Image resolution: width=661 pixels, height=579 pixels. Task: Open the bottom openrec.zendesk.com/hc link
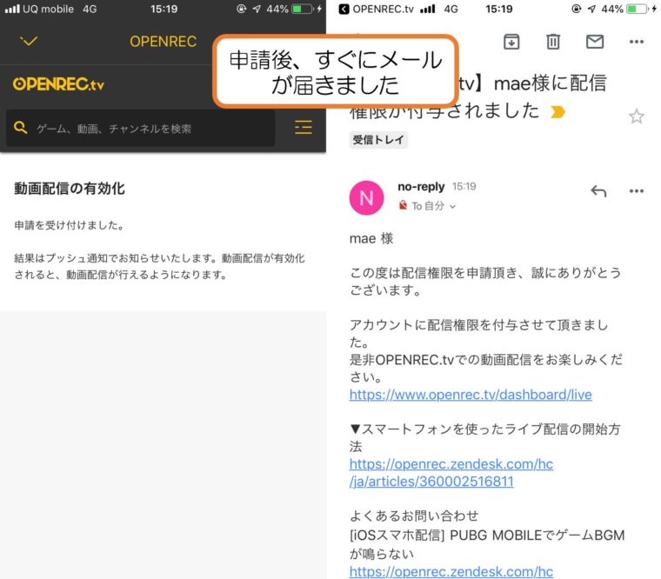click(x=451, y=571)
